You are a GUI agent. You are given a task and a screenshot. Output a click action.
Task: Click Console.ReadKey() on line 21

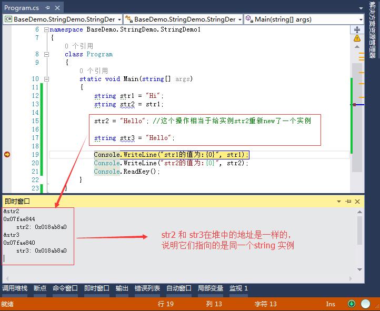[x=127, y=172]
